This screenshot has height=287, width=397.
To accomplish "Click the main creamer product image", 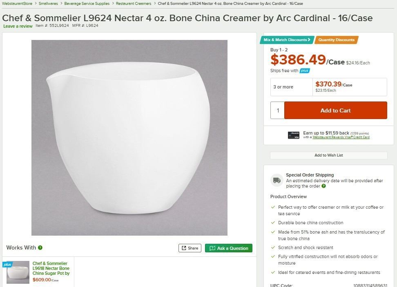I will pos(129,138).
